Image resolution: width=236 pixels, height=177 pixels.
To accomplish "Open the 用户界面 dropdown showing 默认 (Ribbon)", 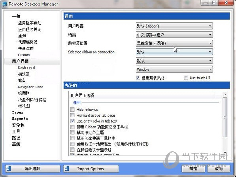I will click(174, 26).
